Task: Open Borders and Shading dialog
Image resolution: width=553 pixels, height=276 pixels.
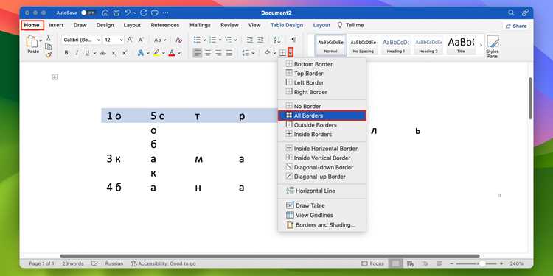Action: 321,225
